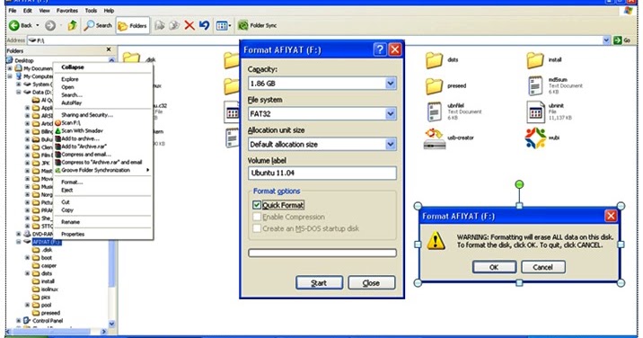Select the ubnfilel text document icon
643x338 pixels.
point(434,112)
